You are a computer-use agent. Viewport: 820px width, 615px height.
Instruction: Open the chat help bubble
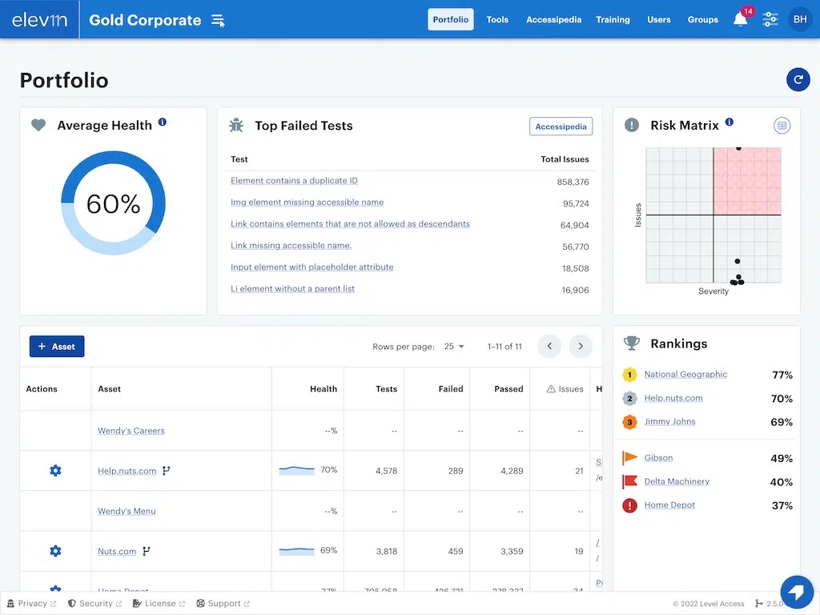tap(798, 593)
